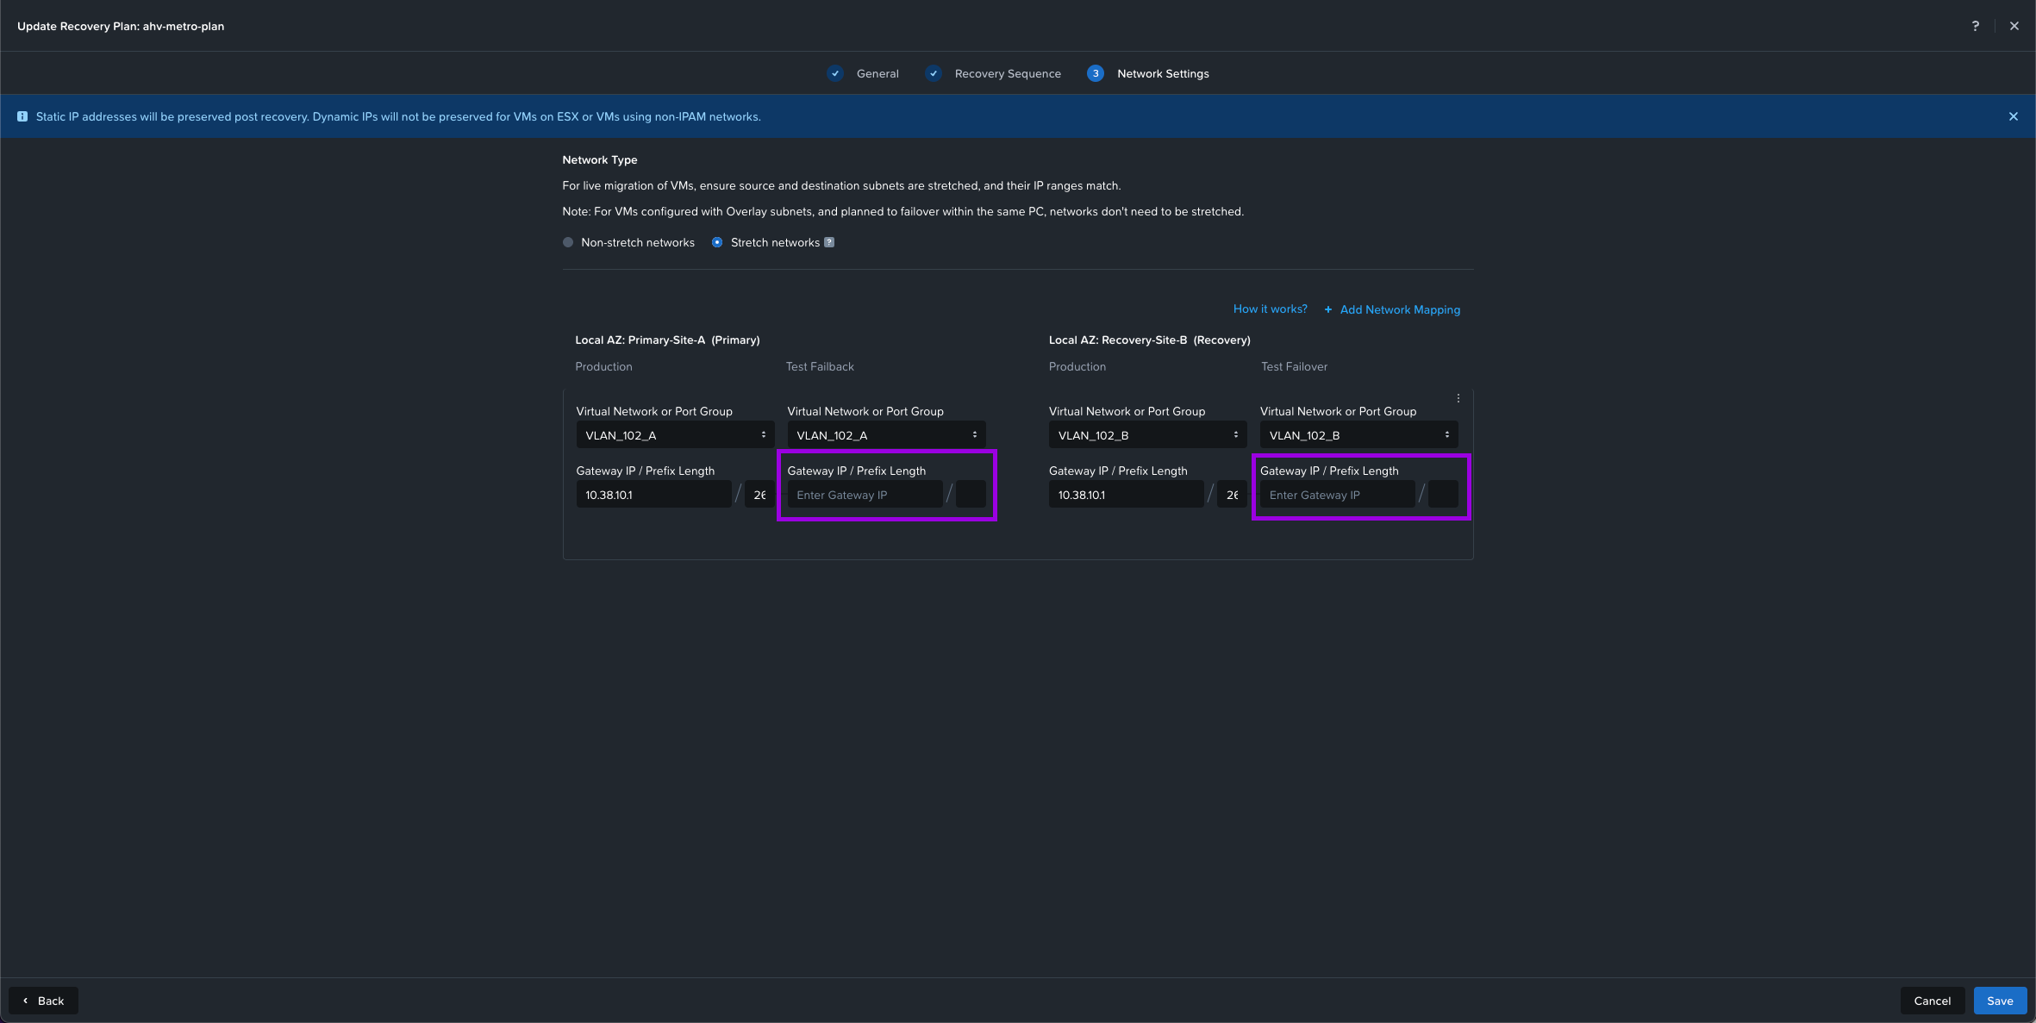Image resolution: width=2036 pixels, height=1023 pixels.
Task: Click Add Network Mapping link
Action: [1400, 309]
